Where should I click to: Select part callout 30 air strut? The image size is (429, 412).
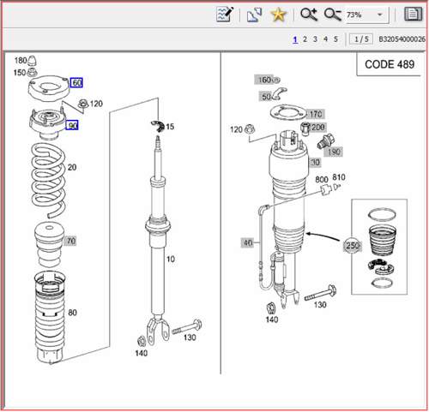pyautogui.click(x=315, y=163)
